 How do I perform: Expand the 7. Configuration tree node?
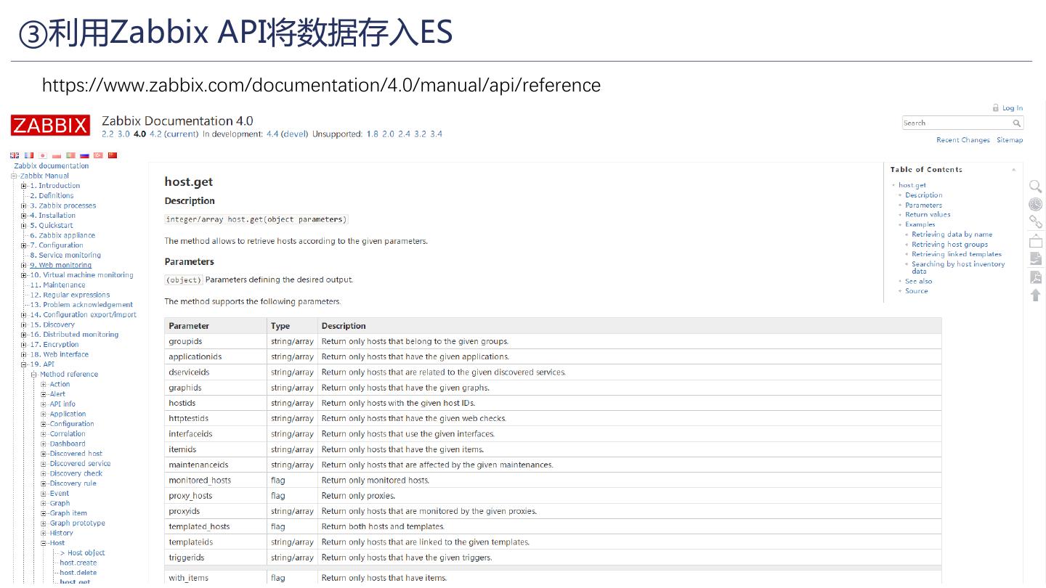pyautogui.click(x=24, y=245)
